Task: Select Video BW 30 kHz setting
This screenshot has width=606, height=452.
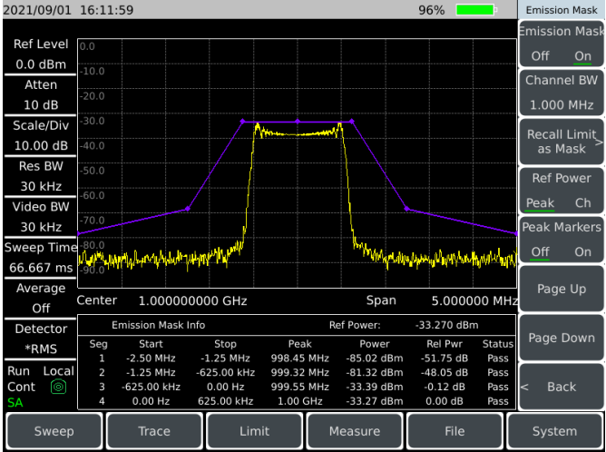Action: (41, 217)
